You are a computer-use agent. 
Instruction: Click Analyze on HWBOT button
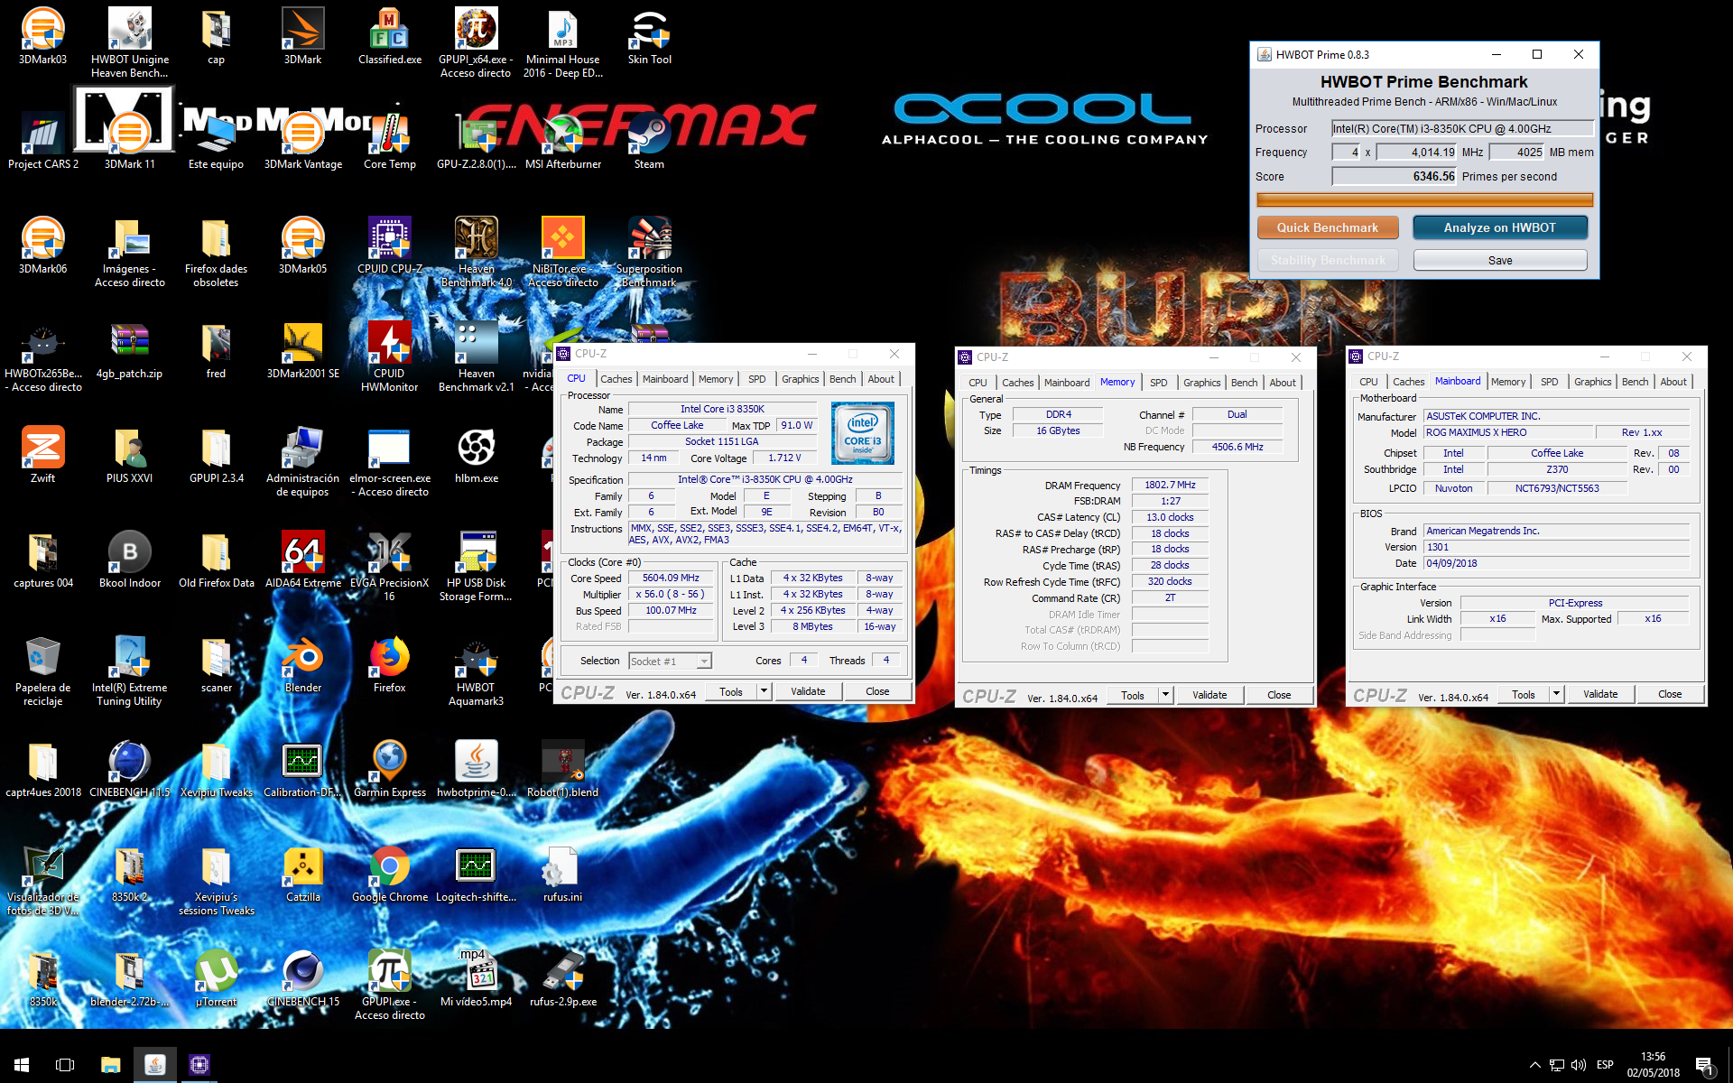(x=1500, y=227)
